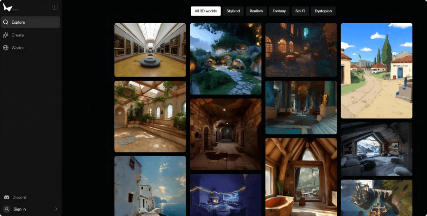Image resolution: width=427 pixels, height=216 pixels.
Task: Open the hobbit house garden world
Action: coord(225,59)
